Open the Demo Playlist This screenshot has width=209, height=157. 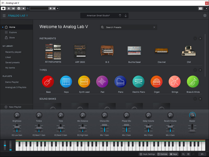(x=12, y=82)
